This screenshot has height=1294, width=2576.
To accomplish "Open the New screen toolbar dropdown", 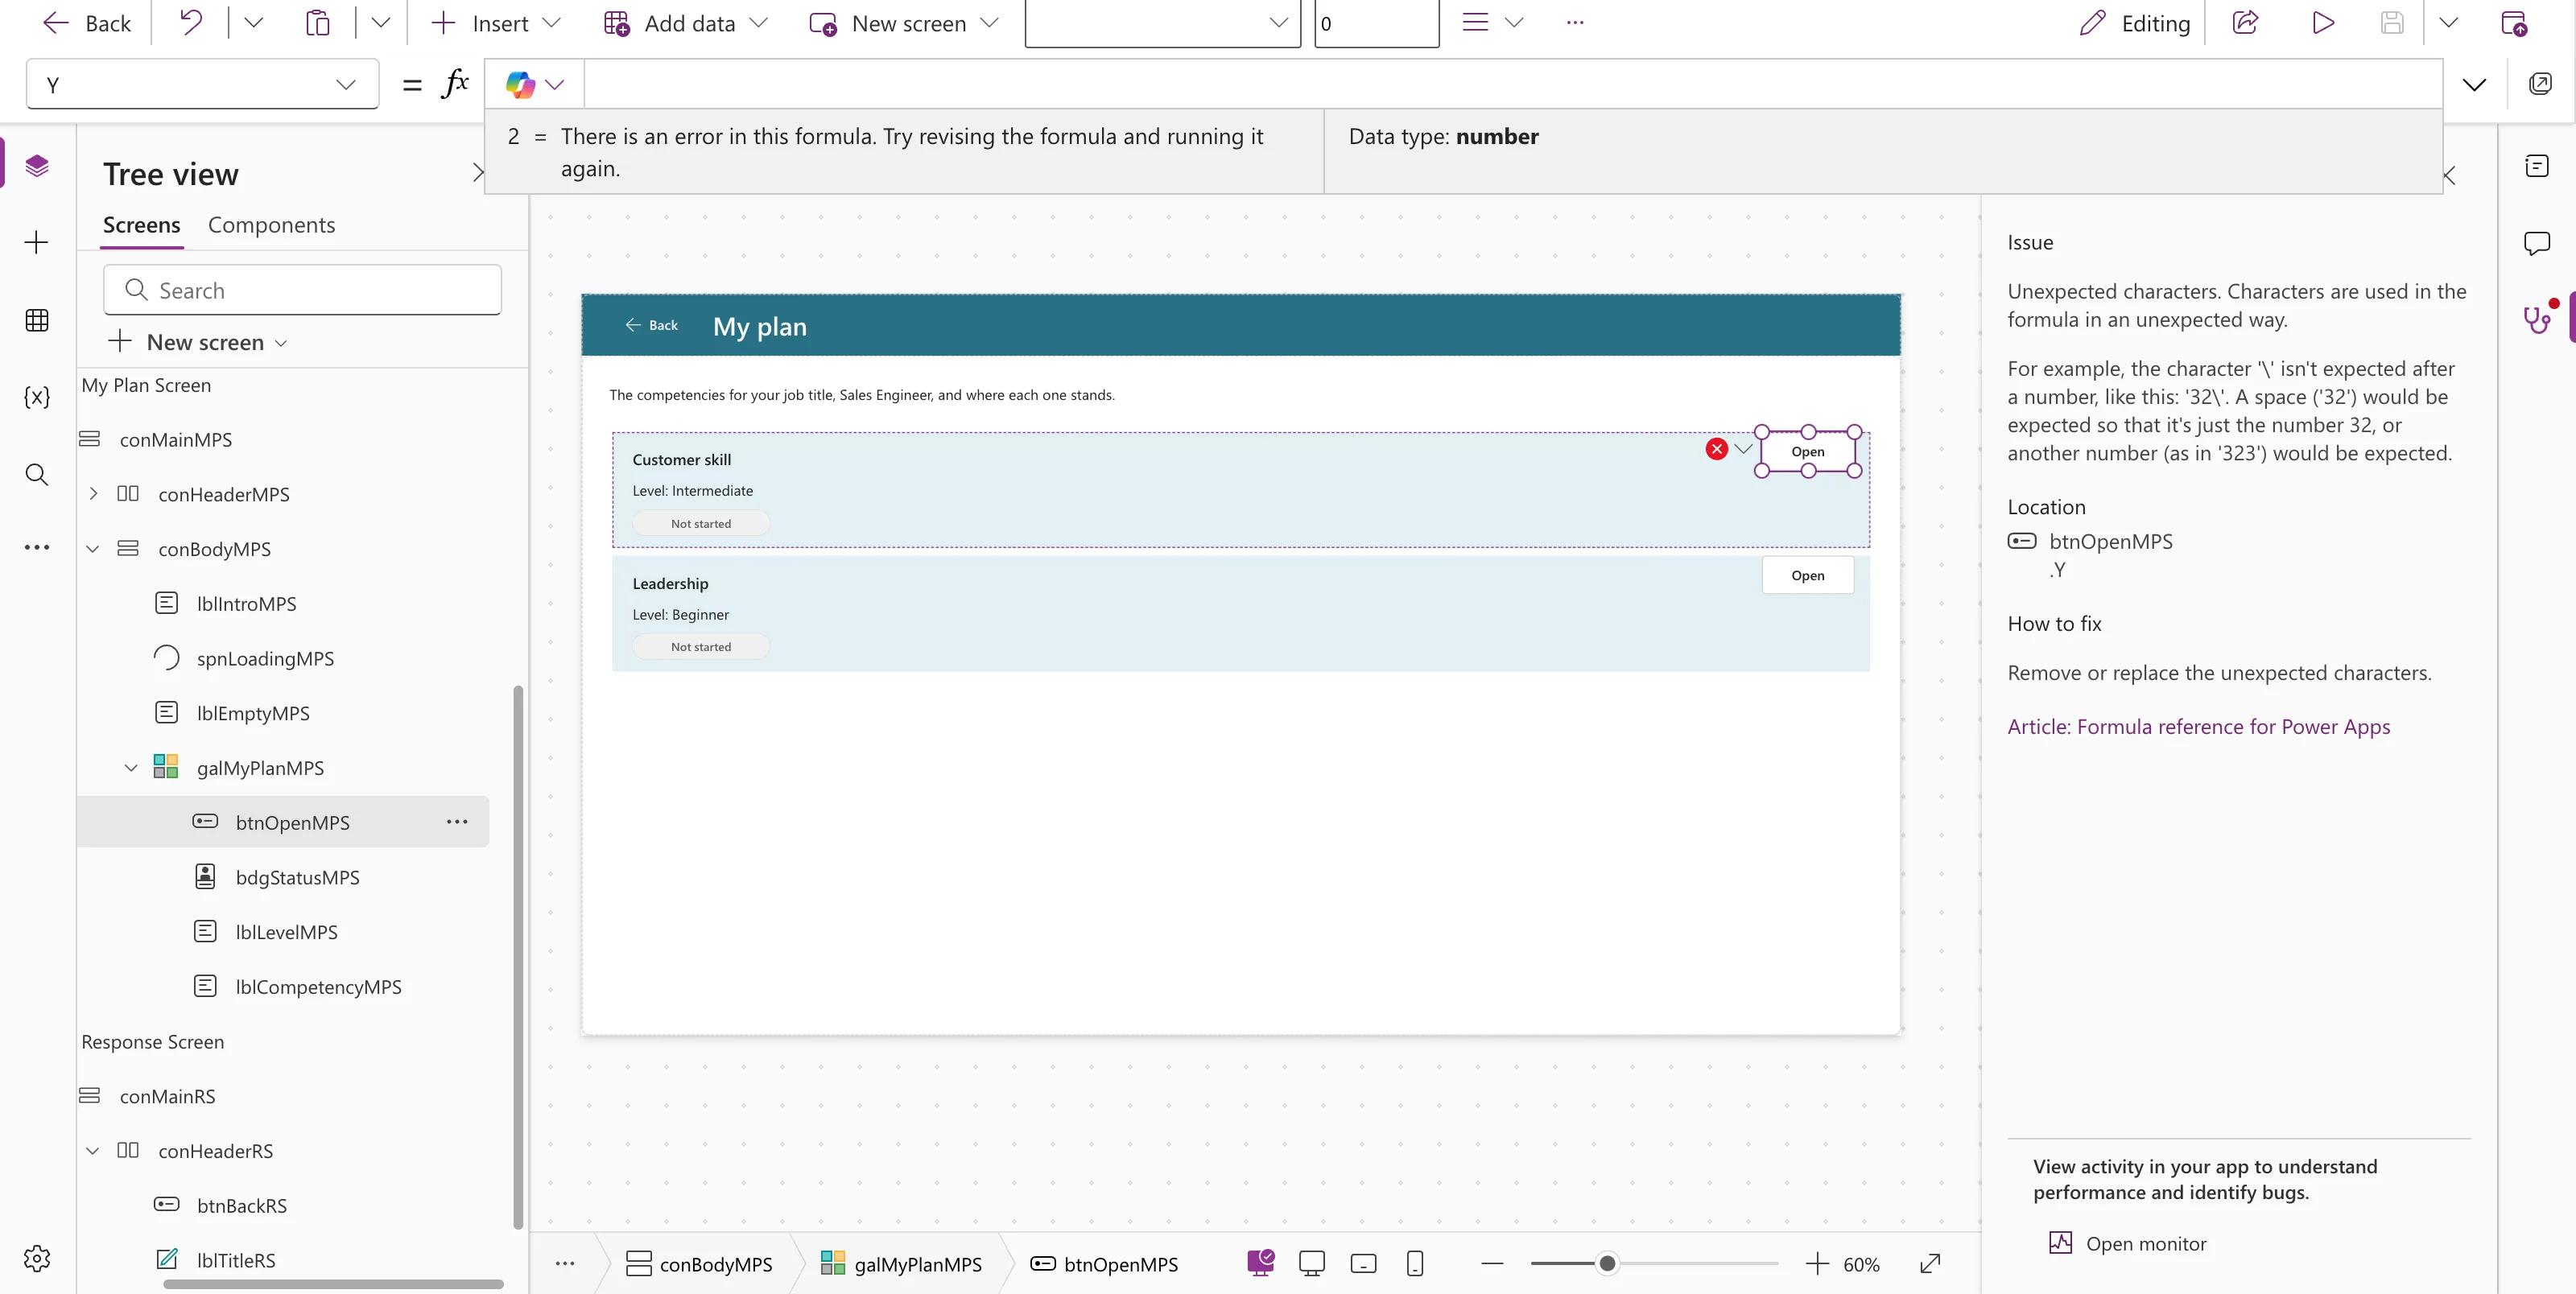I will [x=904, y=23].
